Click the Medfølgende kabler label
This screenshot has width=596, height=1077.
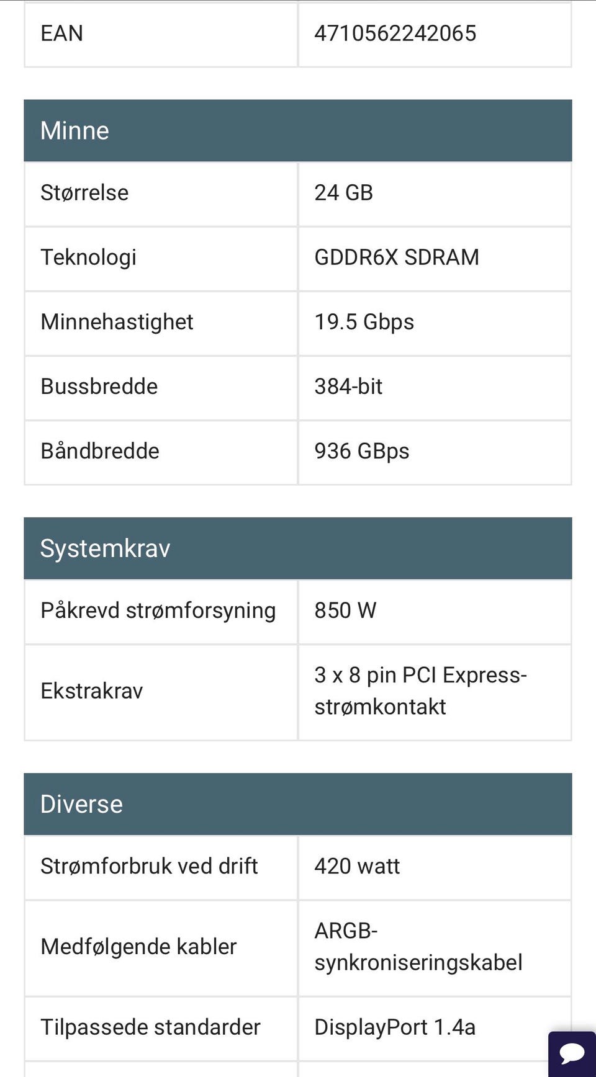(x=138, y=947)
